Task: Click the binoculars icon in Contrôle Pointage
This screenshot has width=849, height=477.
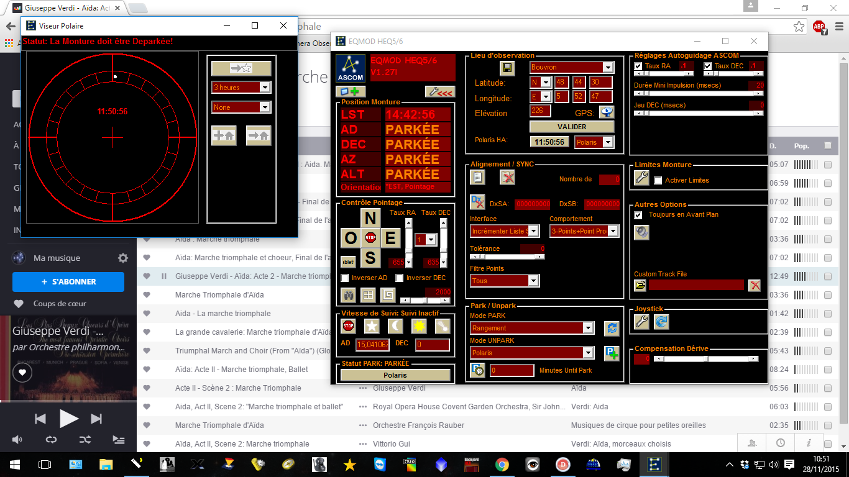Action: click(348, 294)
